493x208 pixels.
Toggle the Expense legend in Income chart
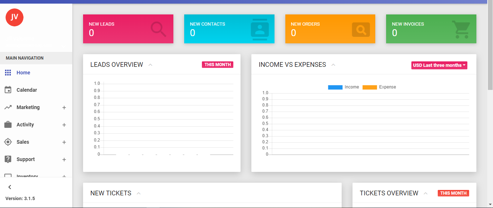370,87
